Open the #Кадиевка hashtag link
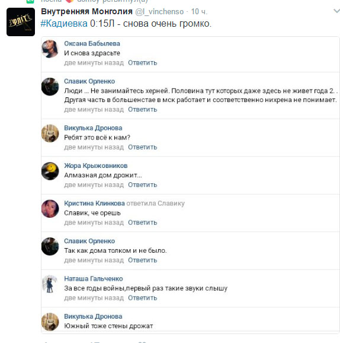This screenshot has width=340, height=343. point(64,24)
